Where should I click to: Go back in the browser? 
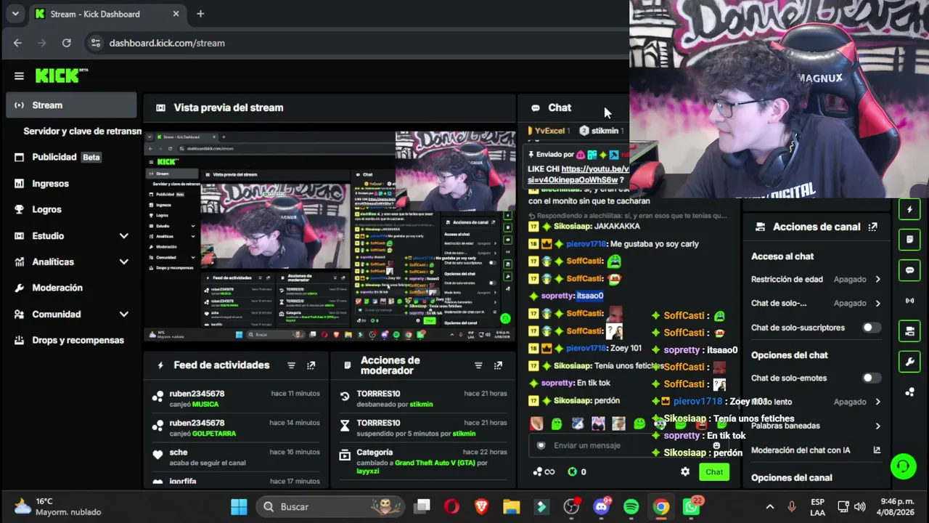point(17,43)
